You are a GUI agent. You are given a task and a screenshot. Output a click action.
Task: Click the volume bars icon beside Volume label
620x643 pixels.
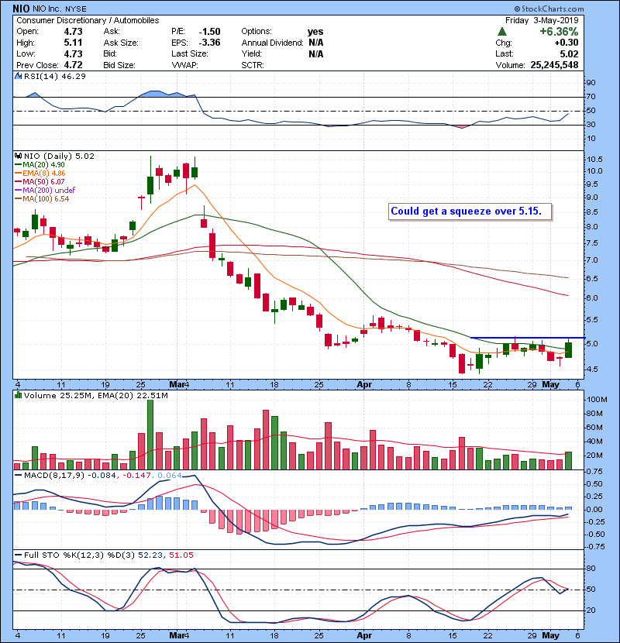[x=18, y=395]
